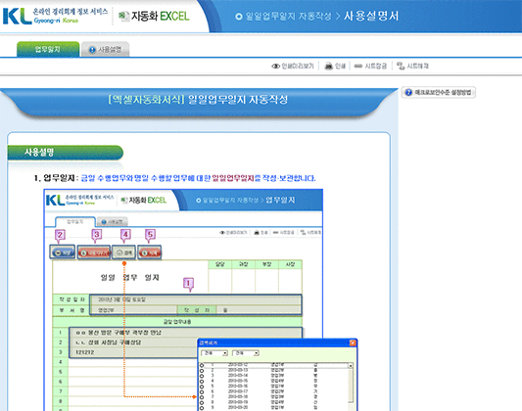
Task: Click the 1. 업무일지 description line
Action: coord(174,178)
